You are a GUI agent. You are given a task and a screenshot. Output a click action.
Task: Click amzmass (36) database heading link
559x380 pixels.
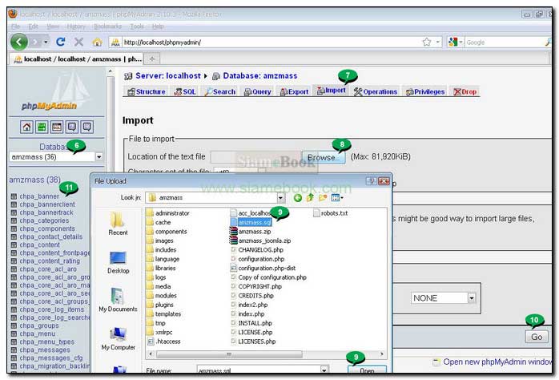[34, 180]
